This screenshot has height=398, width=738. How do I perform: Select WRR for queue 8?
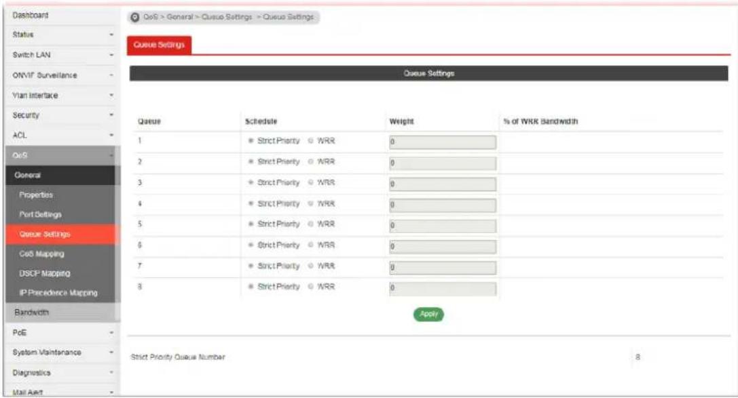click(311, 287)
